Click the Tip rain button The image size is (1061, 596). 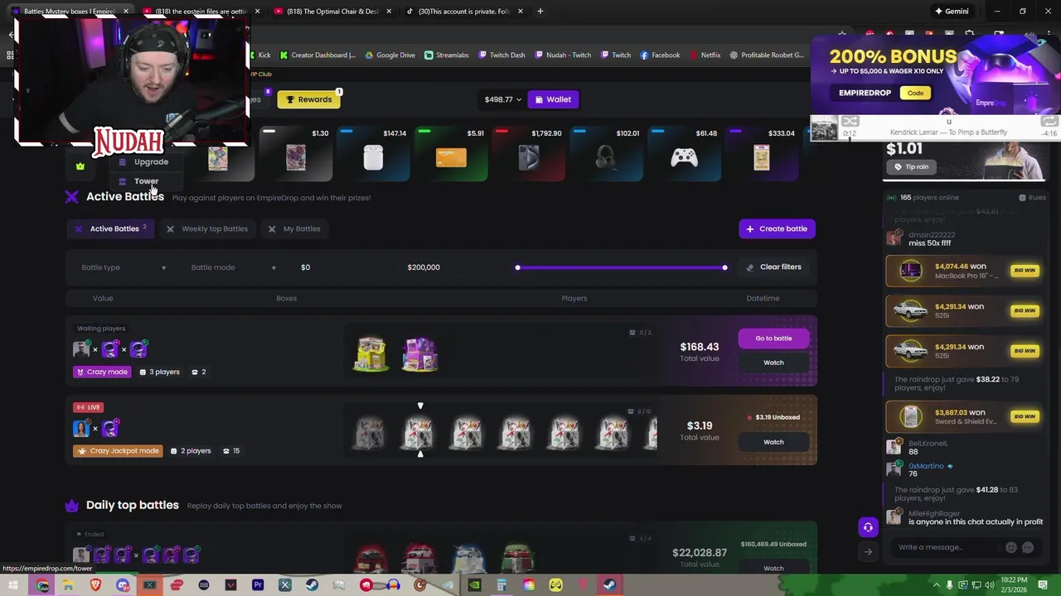pos(910,167)
